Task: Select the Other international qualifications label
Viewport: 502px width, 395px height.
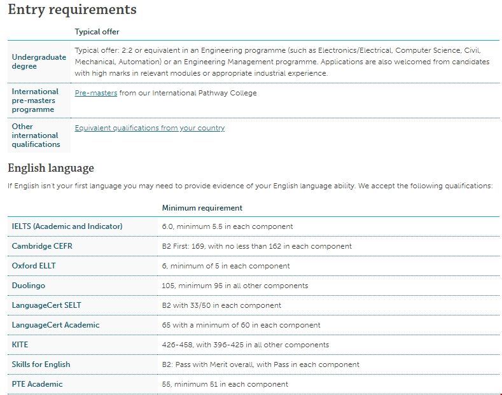Action: coord(36,135)
